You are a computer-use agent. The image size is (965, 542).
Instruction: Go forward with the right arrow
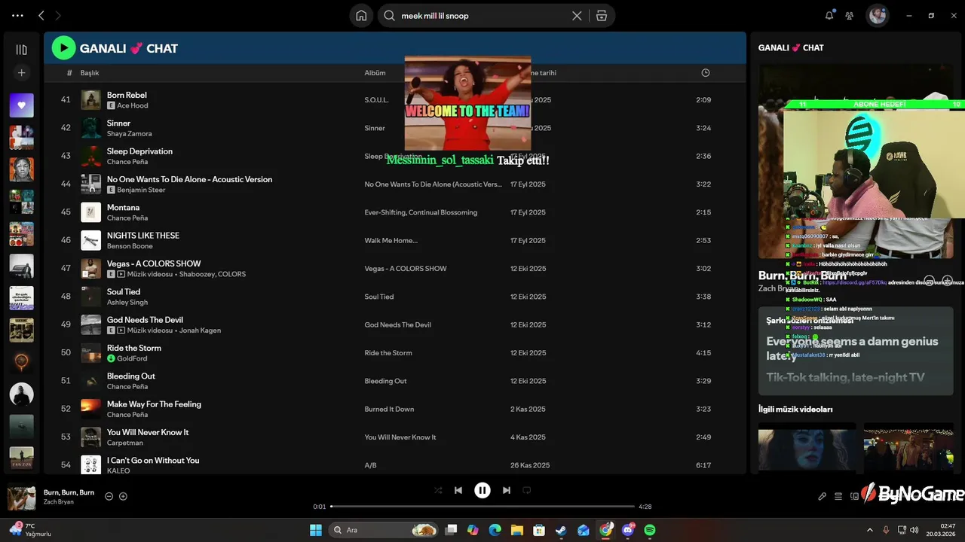[58, 15]
